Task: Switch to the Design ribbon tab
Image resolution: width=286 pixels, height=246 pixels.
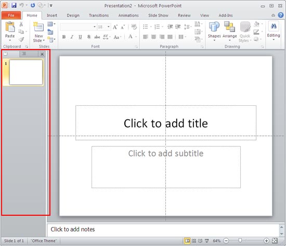Action: click(73, 15)
